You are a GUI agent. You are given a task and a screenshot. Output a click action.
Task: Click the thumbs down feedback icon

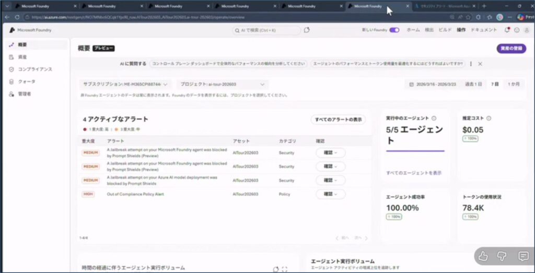[503, 256]
